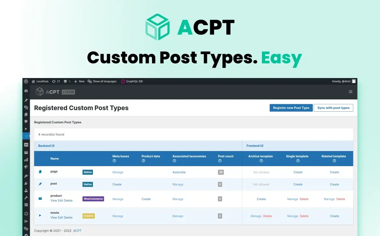Open the hamburger menu in ACPT header

point(350,92)
